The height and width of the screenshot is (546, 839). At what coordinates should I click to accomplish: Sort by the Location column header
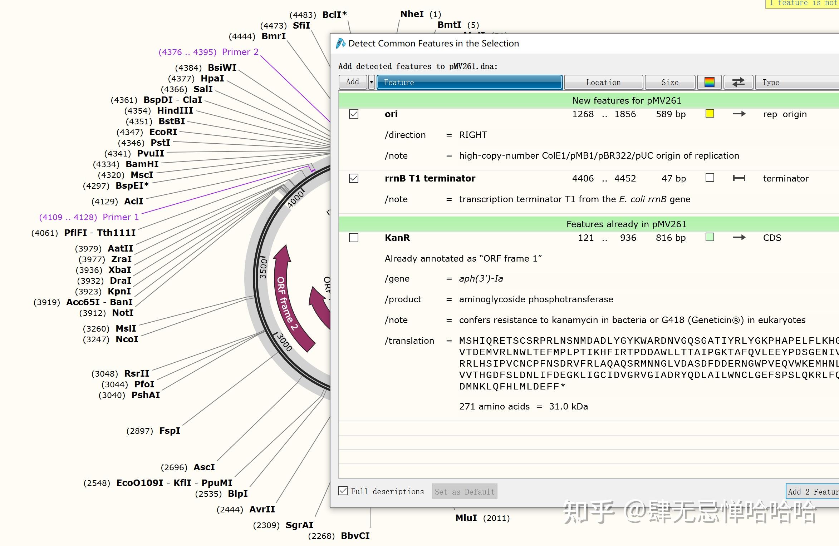click(603, 82)
